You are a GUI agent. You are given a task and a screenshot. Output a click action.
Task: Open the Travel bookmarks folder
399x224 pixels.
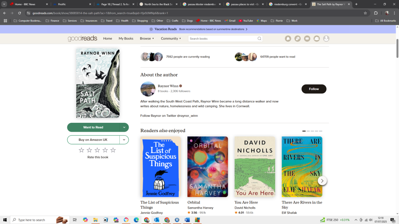click(107, 21)
